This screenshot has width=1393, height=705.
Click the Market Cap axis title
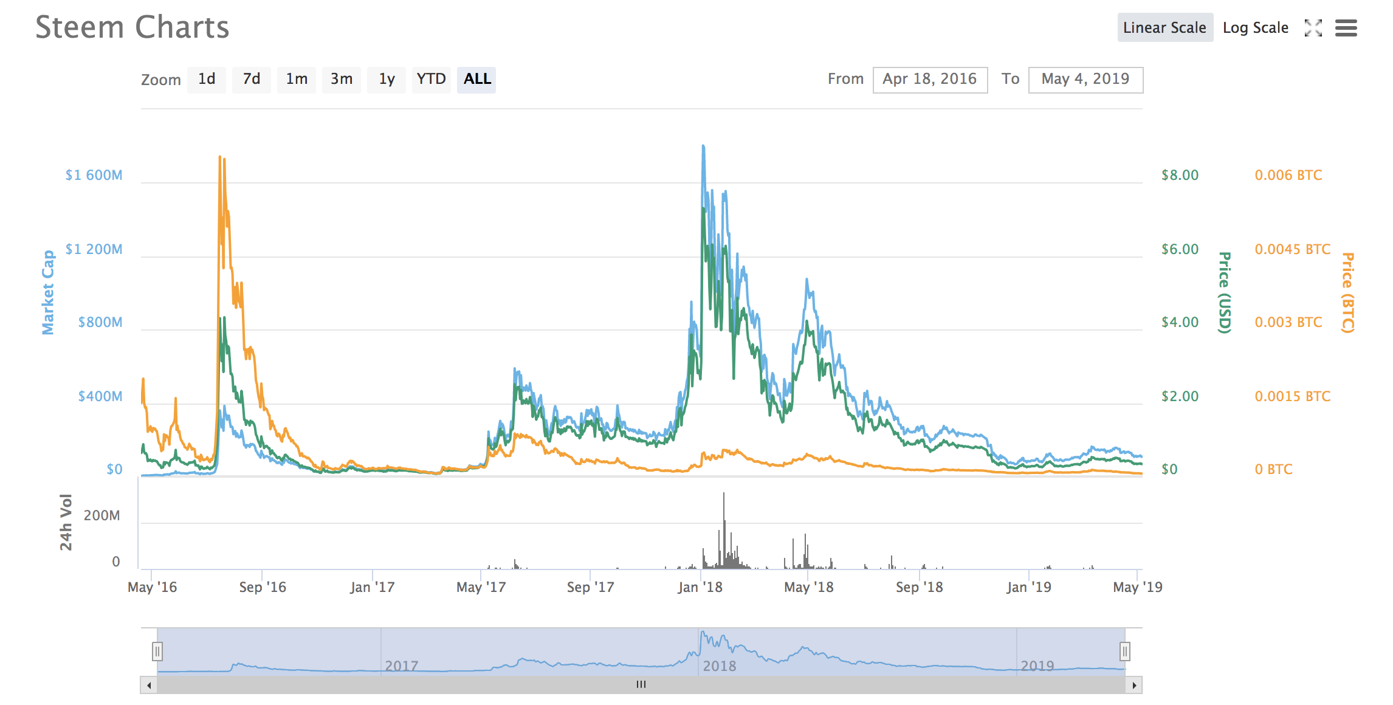[47, 292]
